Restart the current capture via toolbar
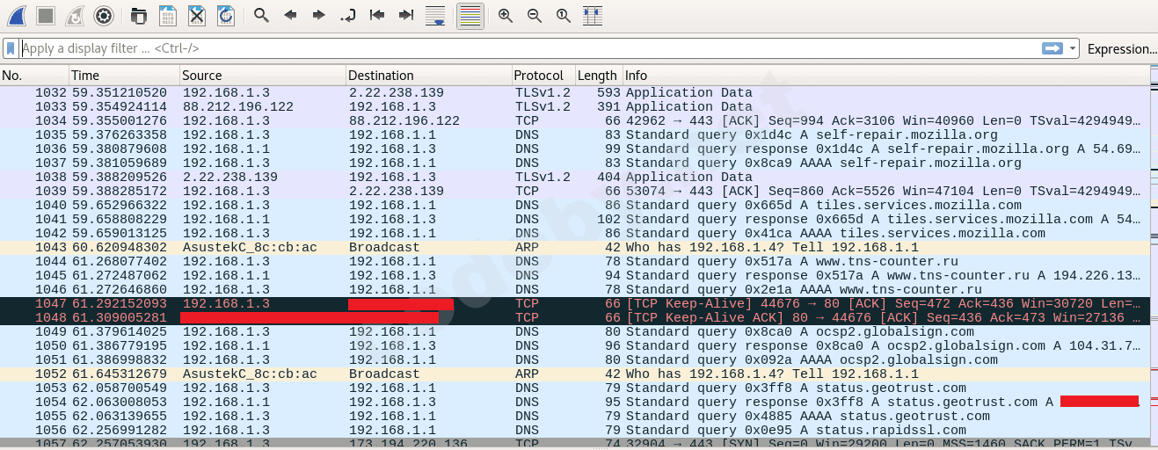This screenshot has height=450, width=1158. click(x=75, y=15)
